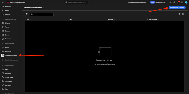Click the user profile avatar

coord(186,3)
